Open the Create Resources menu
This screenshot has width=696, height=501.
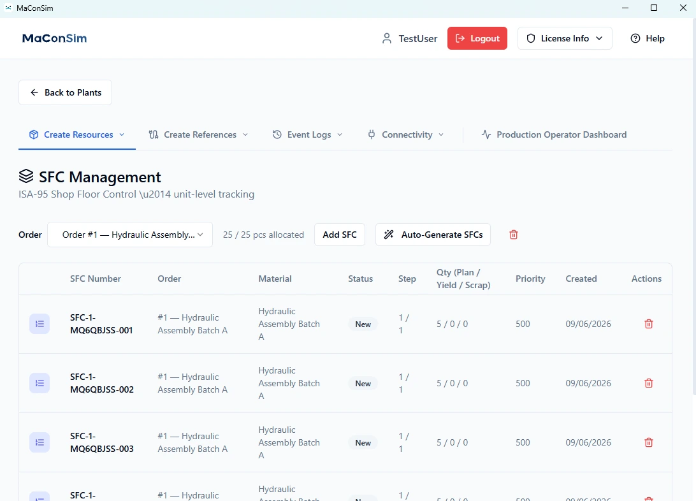tap(76, 135)
